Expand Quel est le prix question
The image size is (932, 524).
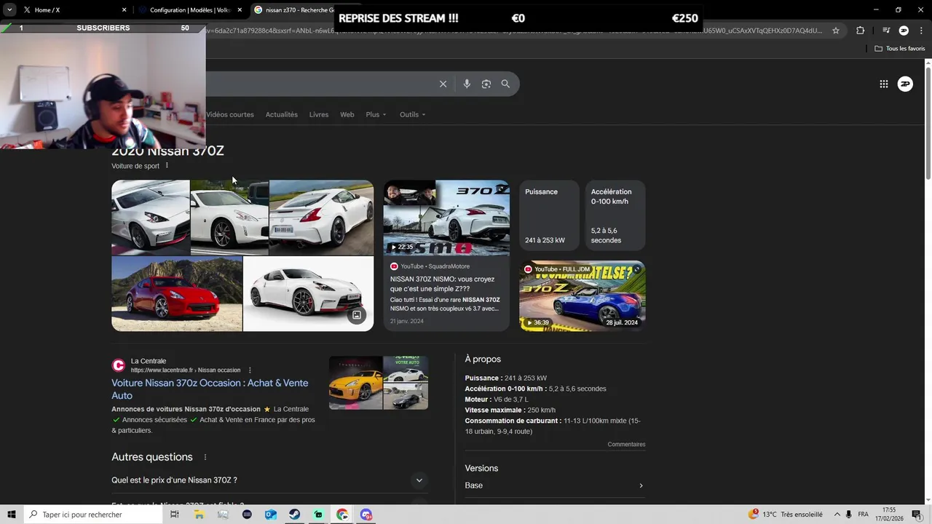coord(269,480)
